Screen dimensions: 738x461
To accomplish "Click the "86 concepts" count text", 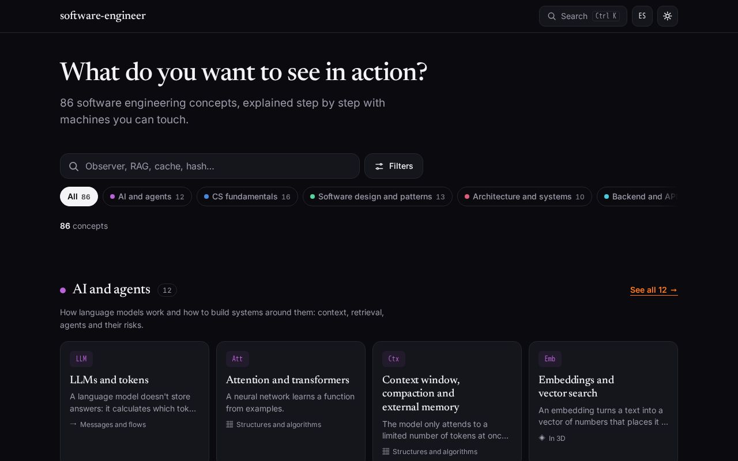I will 84,226.
